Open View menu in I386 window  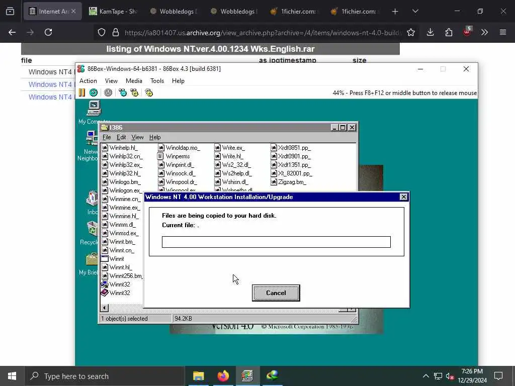[x=137, y=137]
